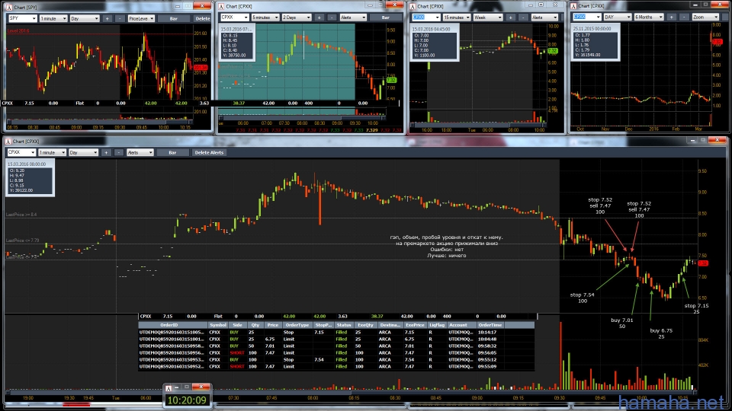Click the Symbol column header

click(x=217, y=325)
